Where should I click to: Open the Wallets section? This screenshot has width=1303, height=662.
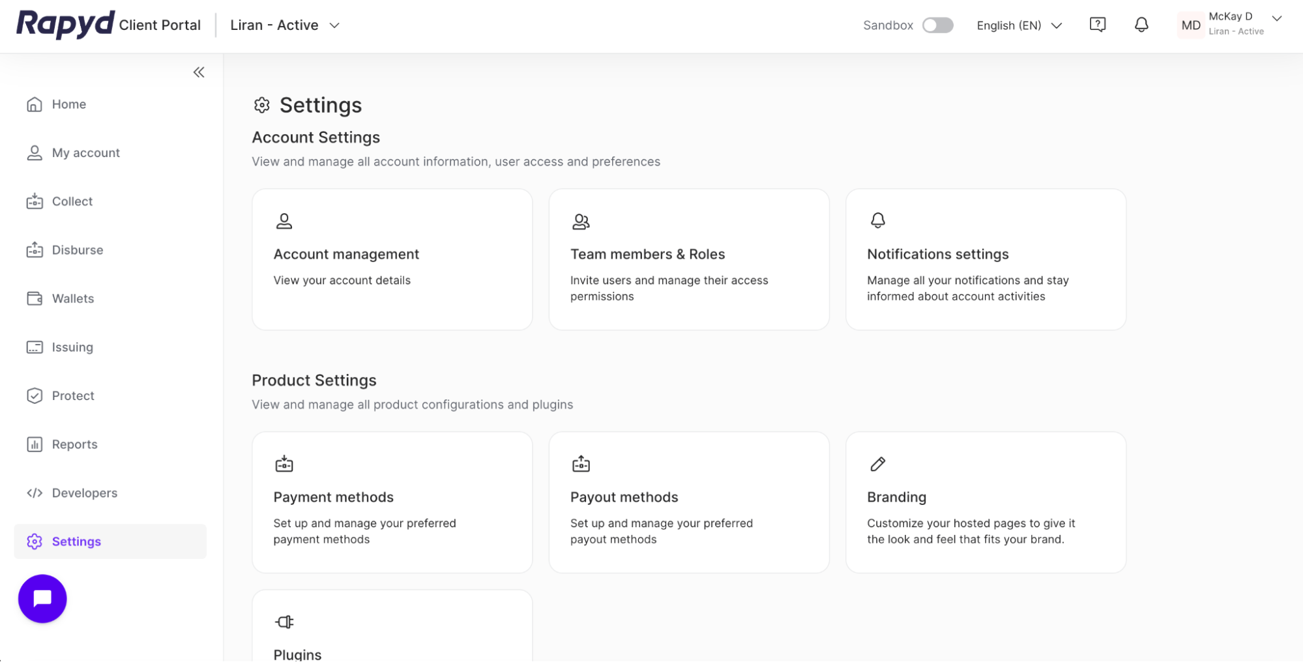point(72,298)
